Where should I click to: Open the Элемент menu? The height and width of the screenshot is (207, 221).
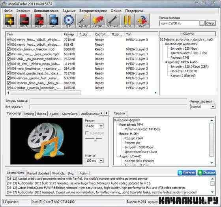(23, 11)
